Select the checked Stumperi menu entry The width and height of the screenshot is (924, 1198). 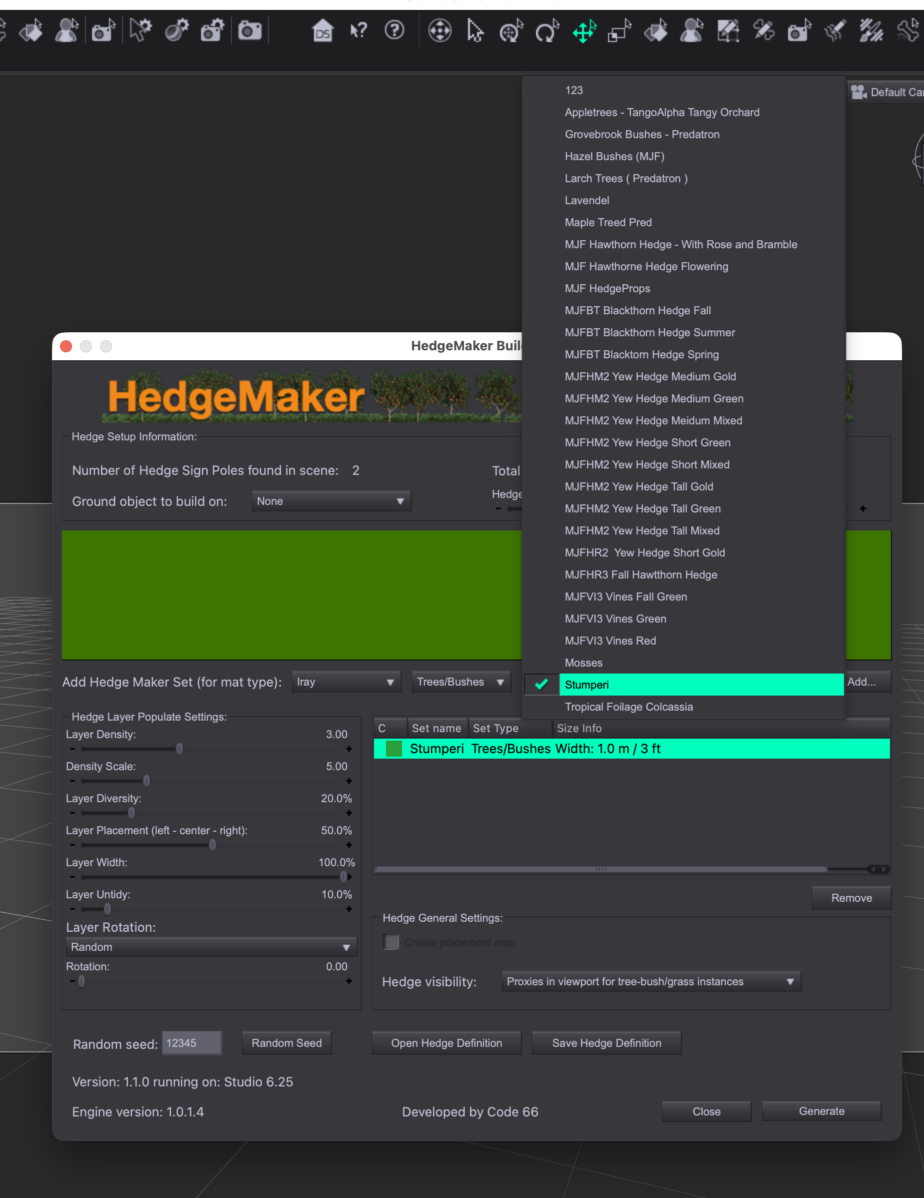(683, 685)
